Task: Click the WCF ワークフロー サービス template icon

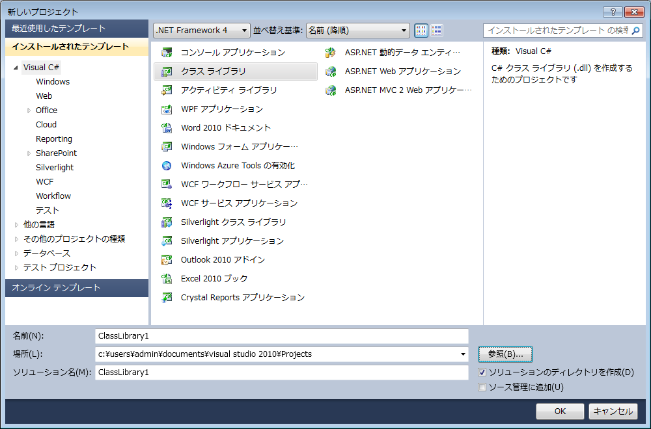Action: tap(167, 184)
